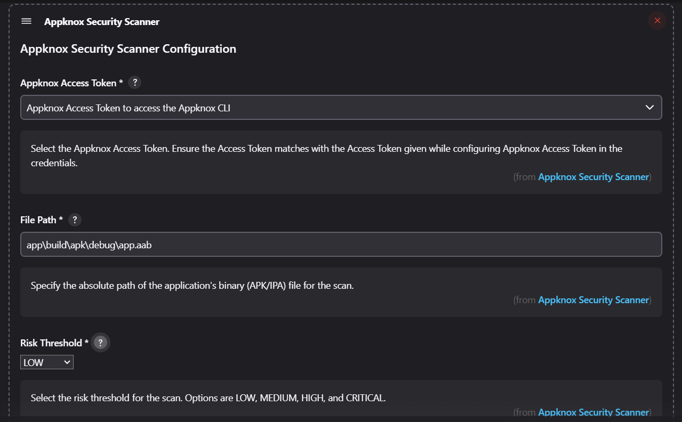Show help for File Path
Image resolution: width=682 pixels, height=422 pixels.
75,220
